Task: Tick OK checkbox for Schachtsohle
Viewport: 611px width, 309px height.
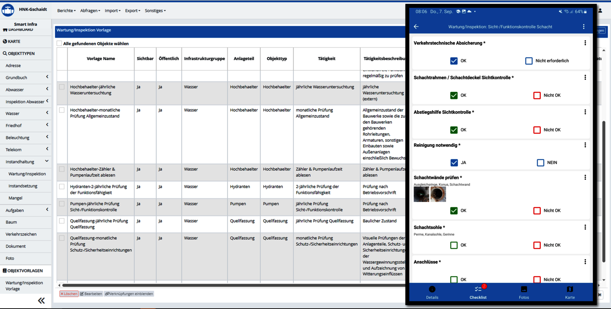Action: tap(454, 245)
